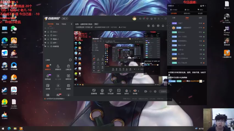The height and width of the screenshot is (131, 234).
Task: Mute the 扬声器 speaker
Action: [x=135, y=91]
